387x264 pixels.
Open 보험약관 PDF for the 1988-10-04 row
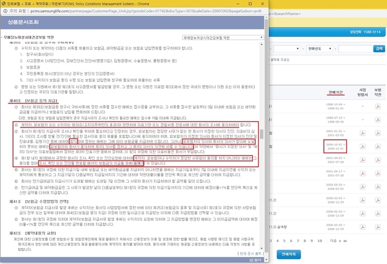377,106
